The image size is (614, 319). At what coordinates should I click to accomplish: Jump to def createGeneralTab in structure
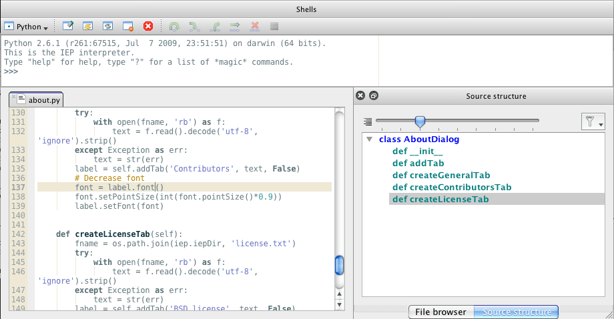[441, 176]
